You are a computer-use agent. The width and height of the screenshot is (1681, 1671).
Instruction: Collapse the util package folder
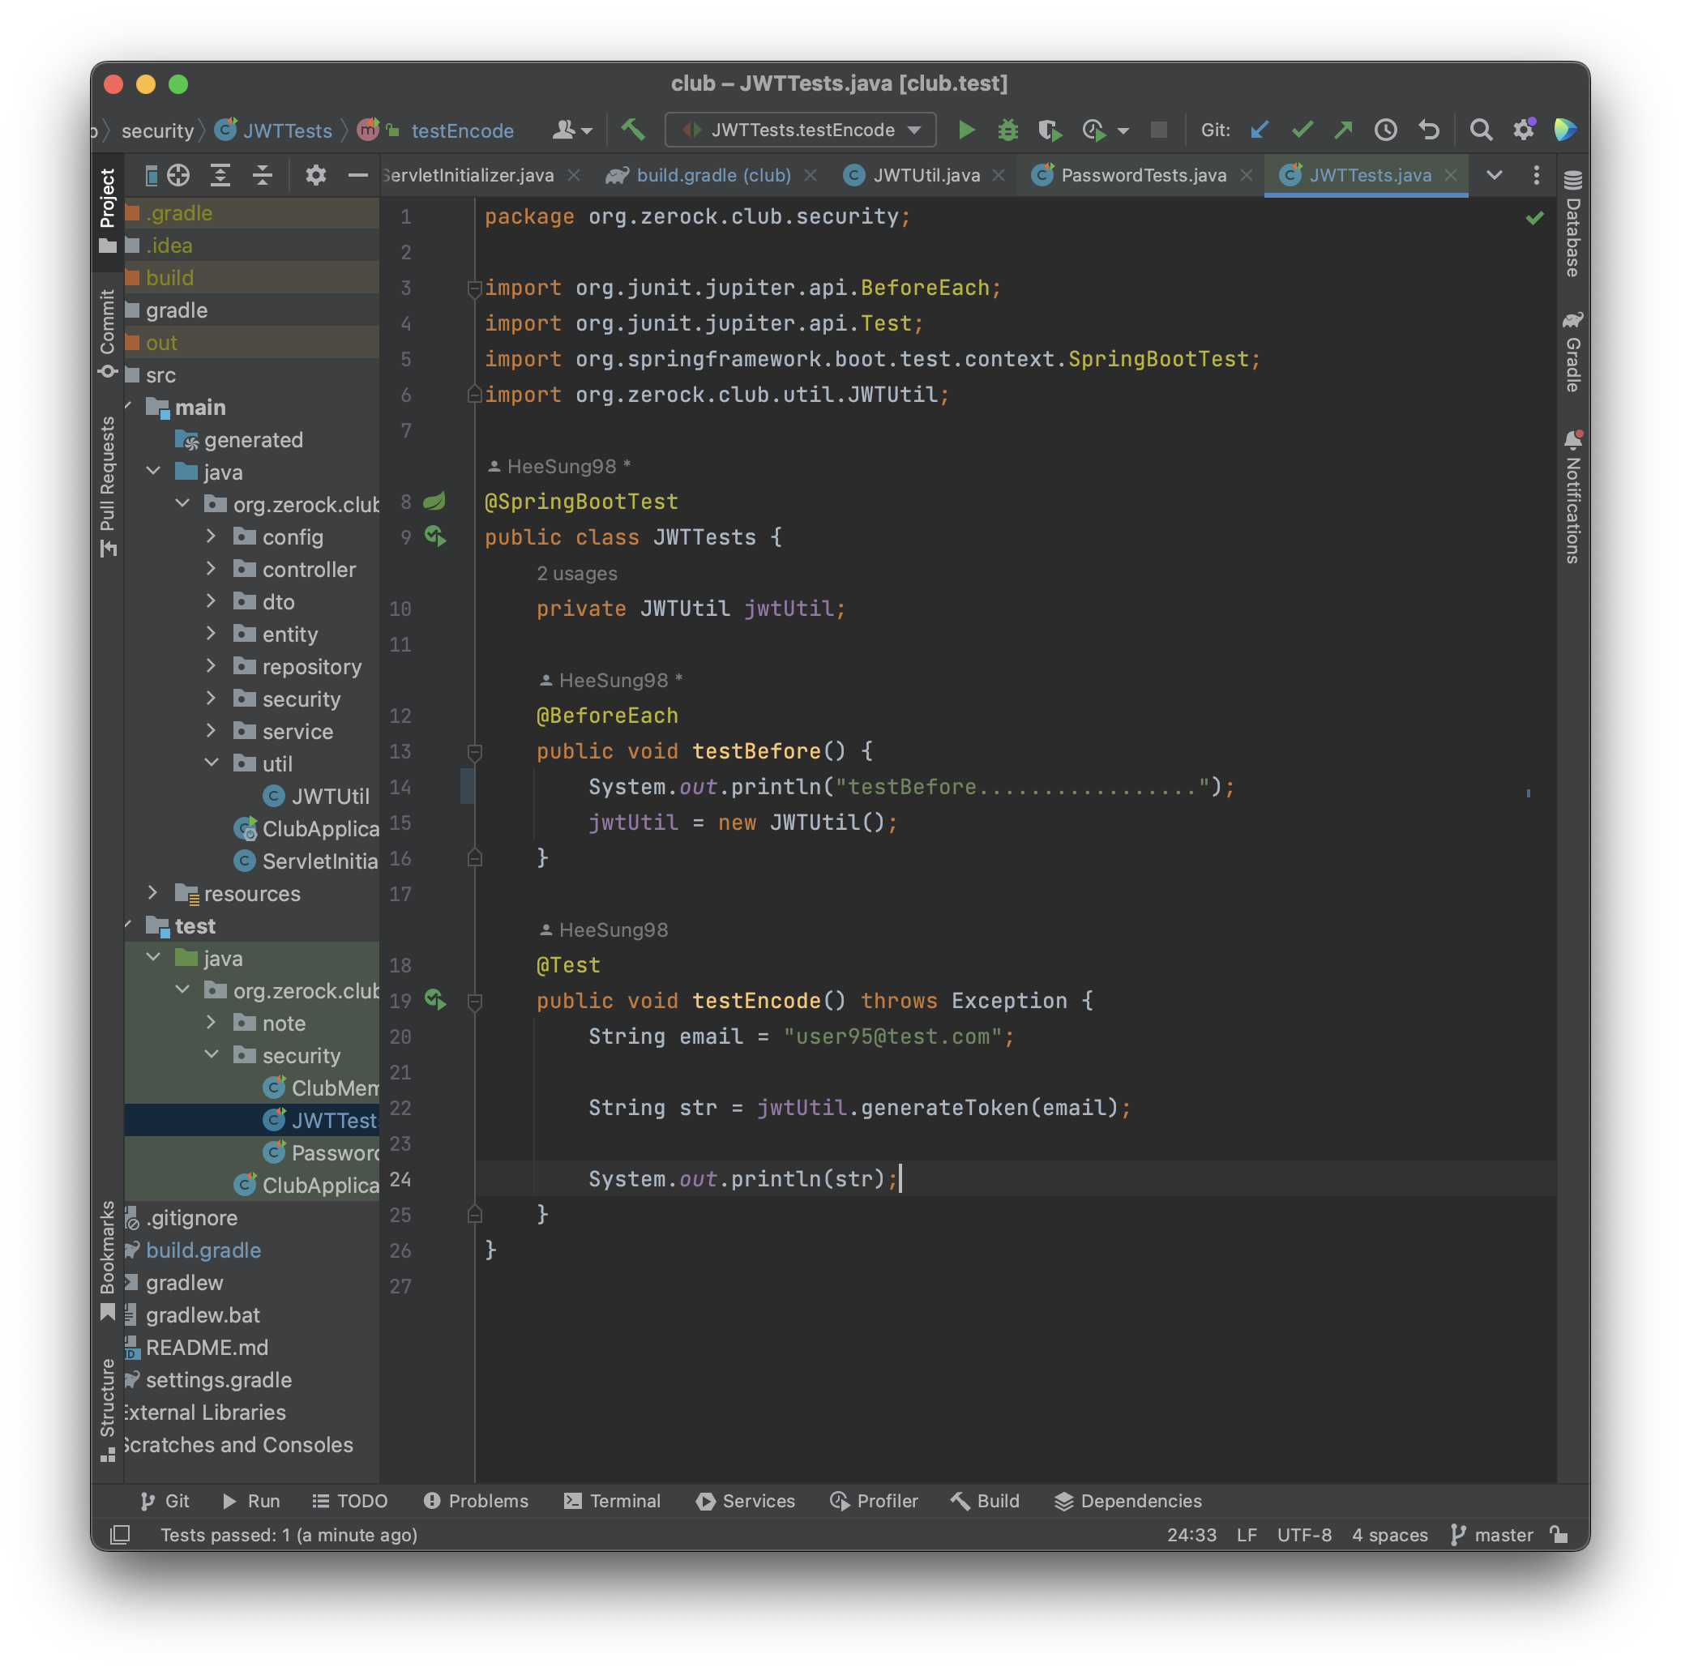(x=211, y=763)
